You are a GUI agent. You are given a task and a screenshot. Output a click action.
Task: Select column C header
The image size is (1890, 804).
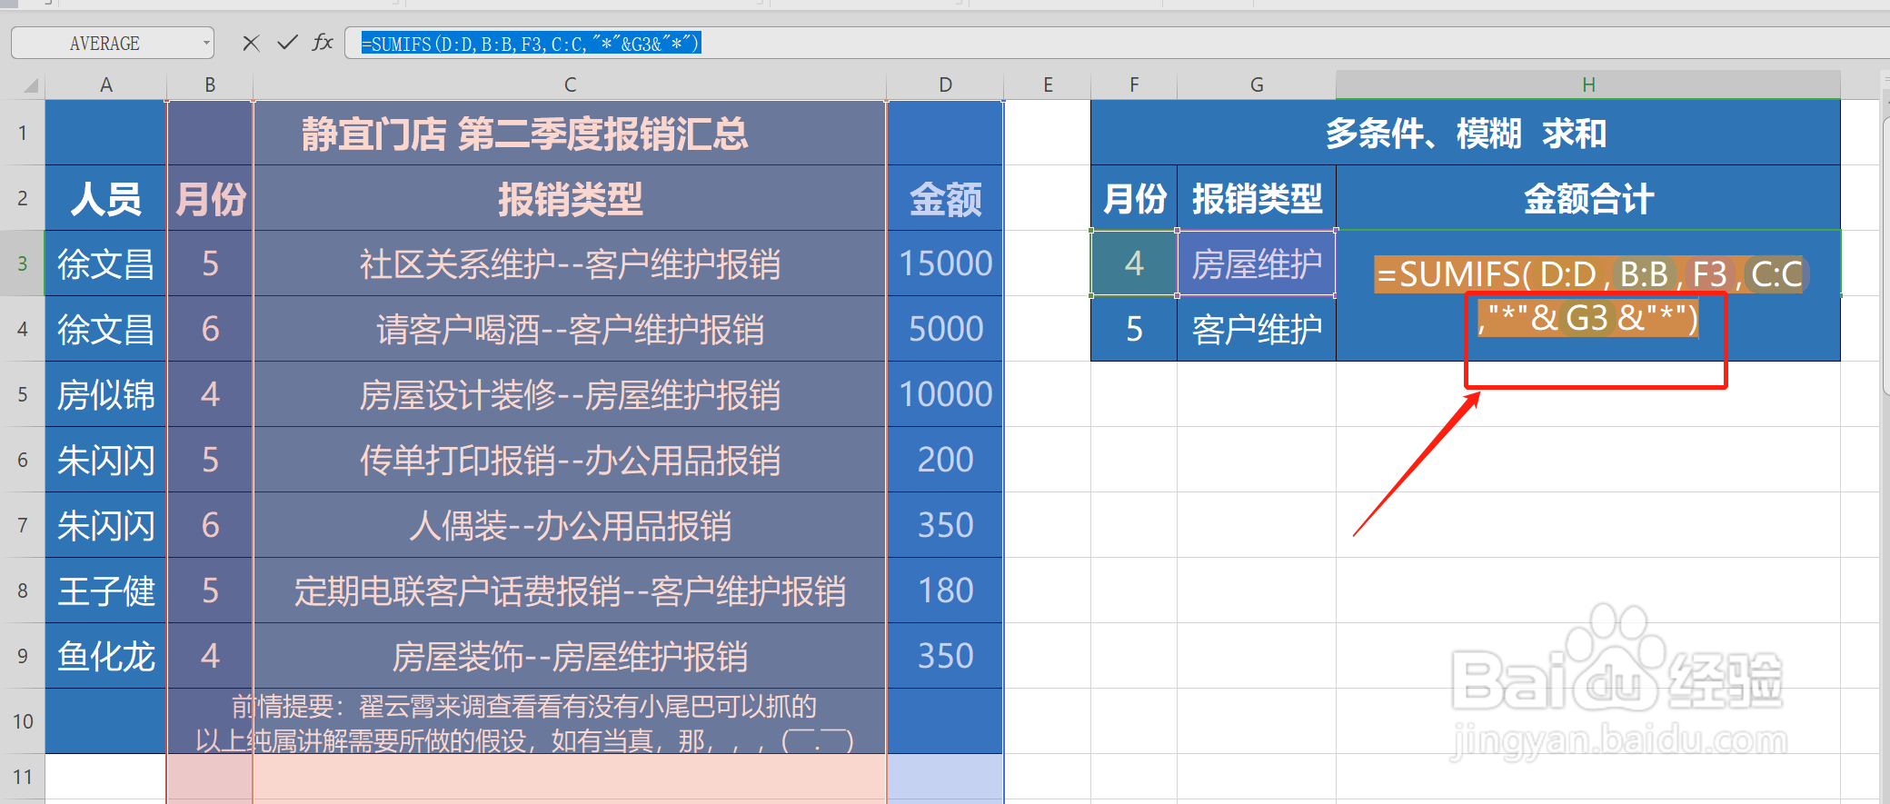click(570, 85)
